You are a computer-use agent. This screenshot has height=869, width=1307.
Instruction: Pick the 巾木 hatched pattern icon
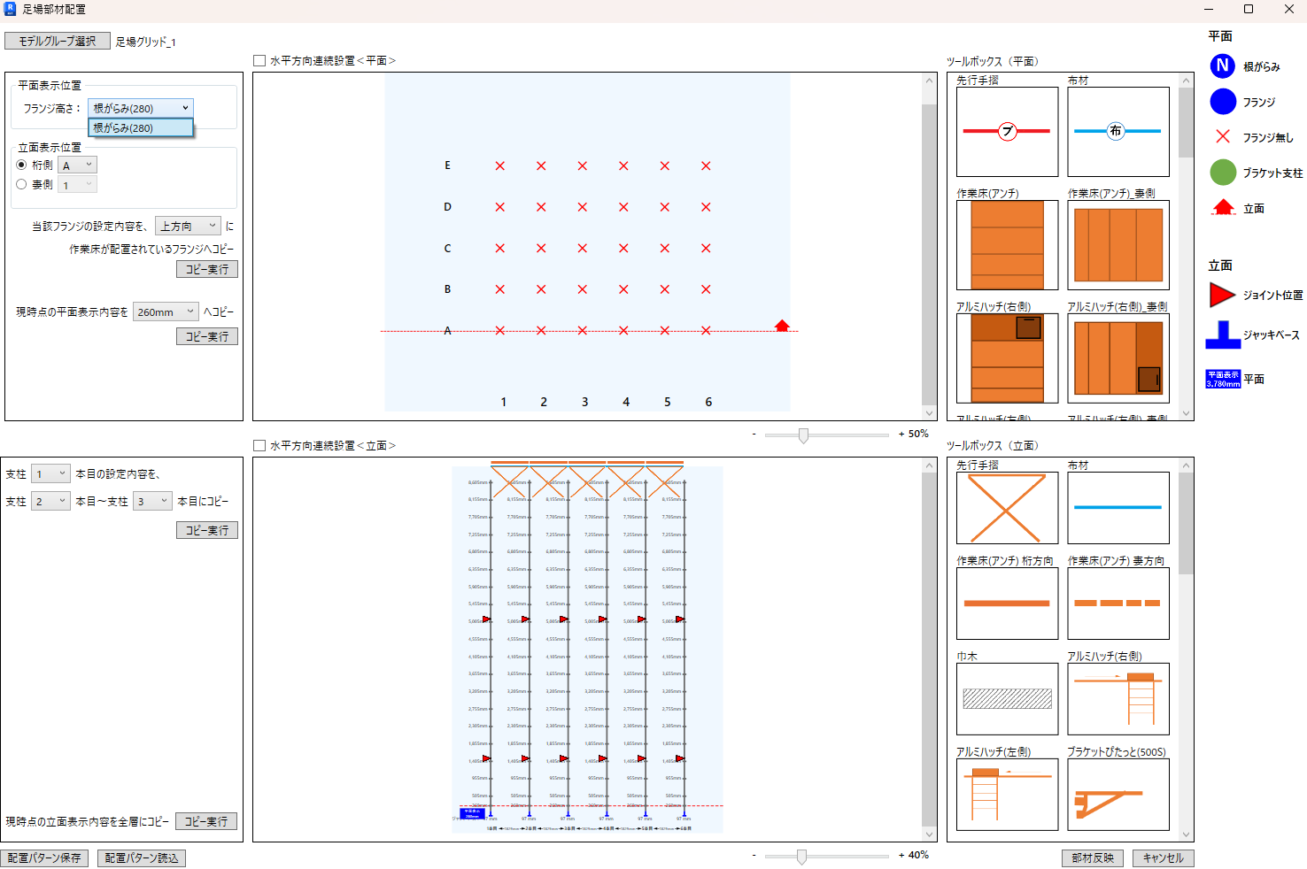1007,699
